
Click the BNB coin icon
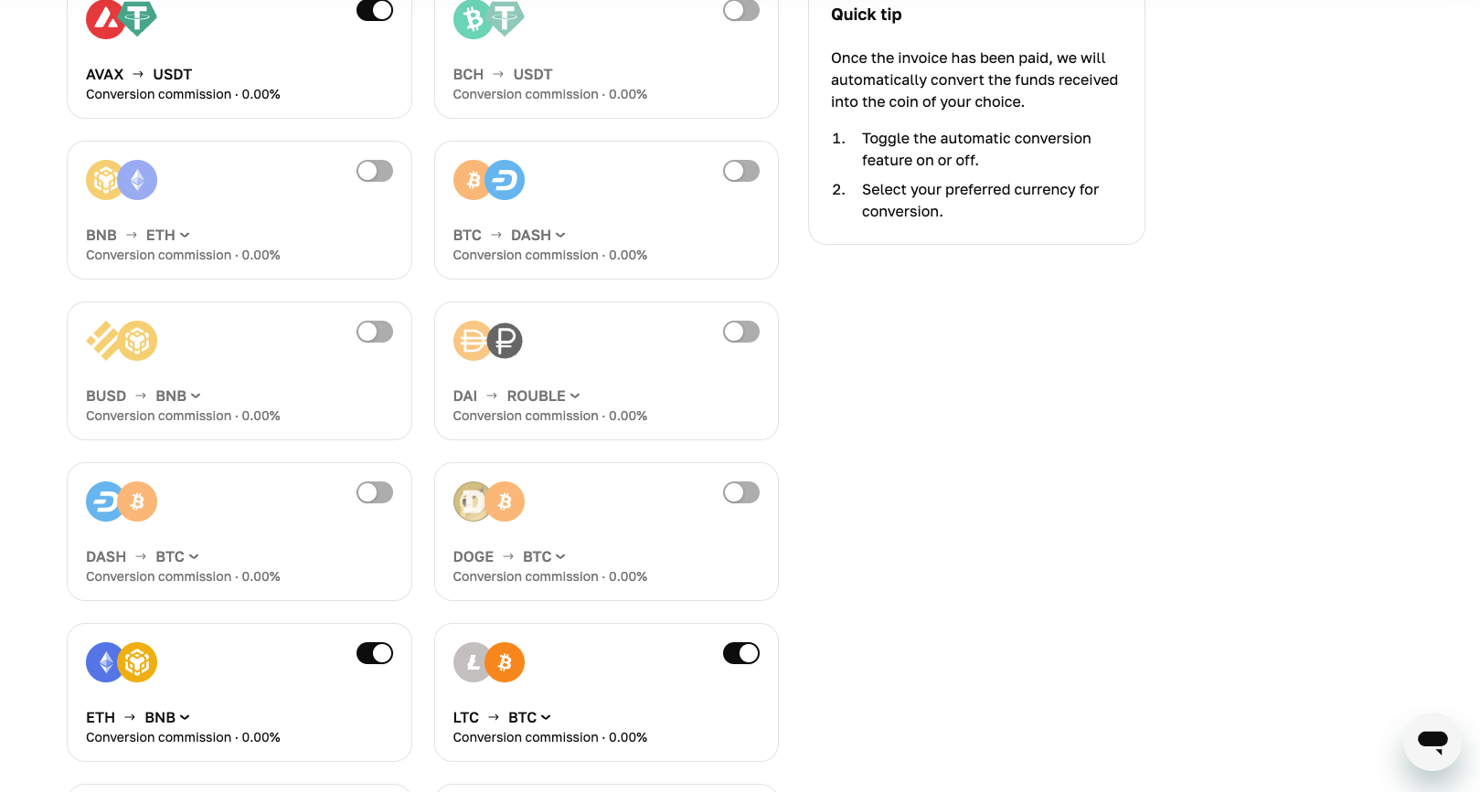point(103,180)
